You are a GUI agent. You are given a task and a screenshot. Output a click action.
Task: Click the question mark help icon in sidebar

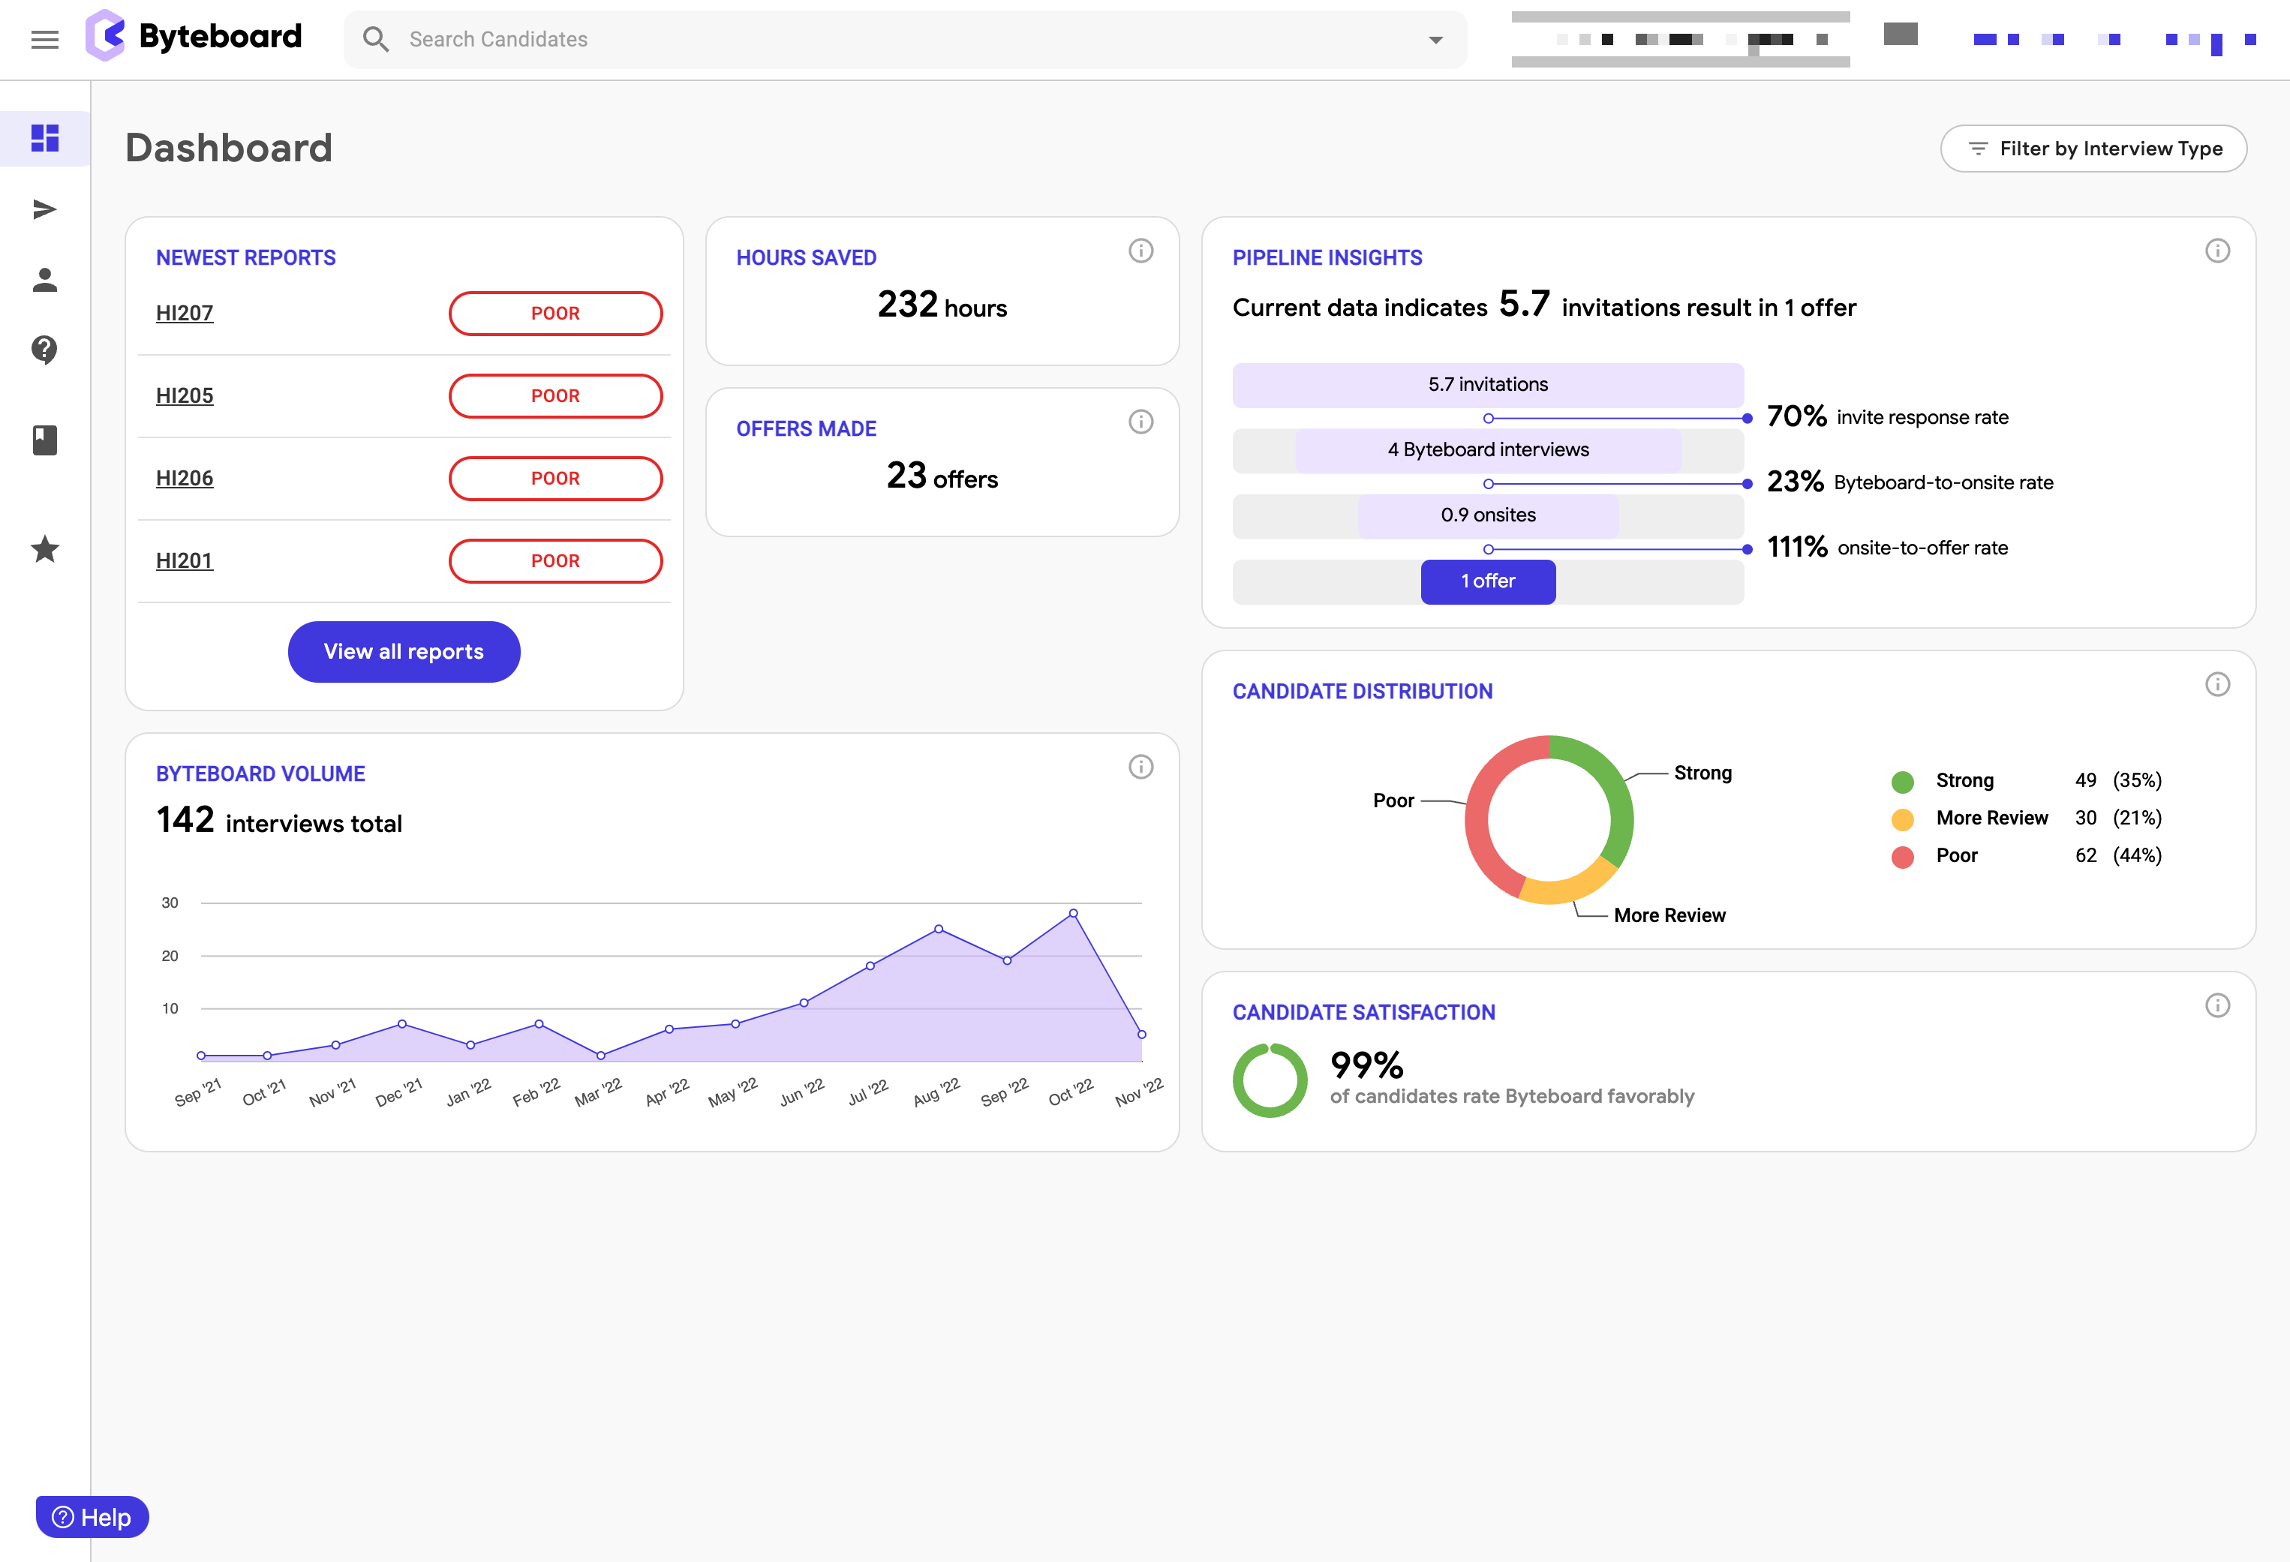44,350
